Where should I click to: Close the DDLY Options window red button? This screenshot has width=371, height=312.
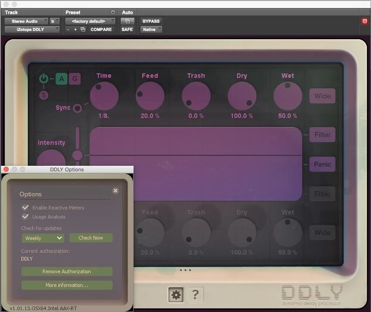pyautogui.click(x=6, y=169)
